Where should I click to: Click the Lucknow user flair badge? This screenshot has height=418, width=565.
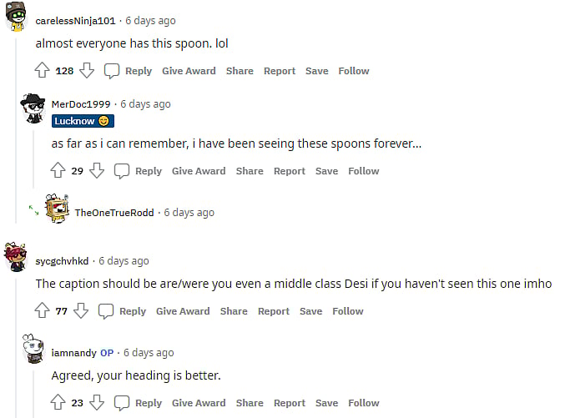82,121
